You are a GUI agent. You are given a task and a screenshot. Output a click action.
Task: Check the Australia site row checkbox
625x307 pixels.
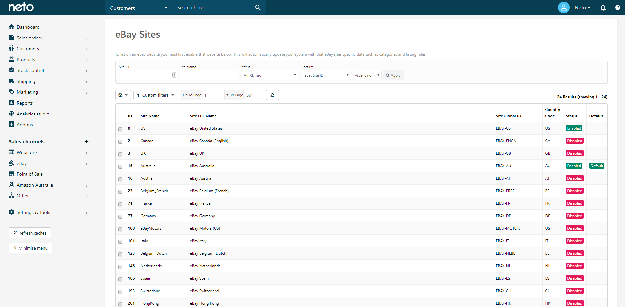120,167
